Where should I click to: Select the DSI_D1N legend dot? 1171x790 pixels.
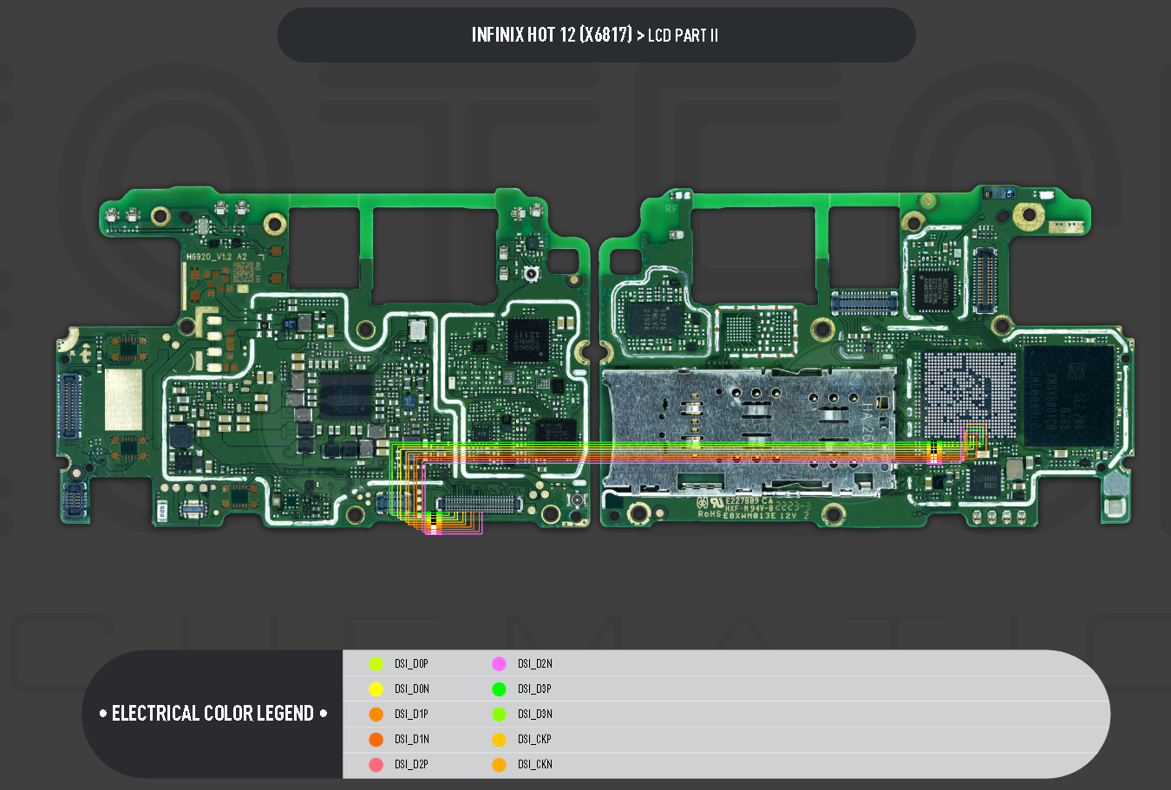tap(376, 740)
